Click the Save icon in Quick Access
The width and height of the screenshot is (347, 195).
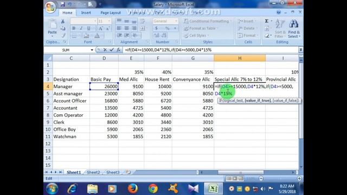coord(63,4)
